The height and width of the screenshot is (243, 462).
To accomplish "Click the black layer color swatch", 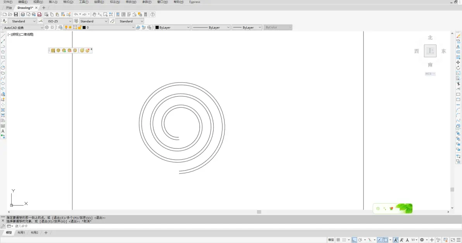I will (x=84, y=27).
